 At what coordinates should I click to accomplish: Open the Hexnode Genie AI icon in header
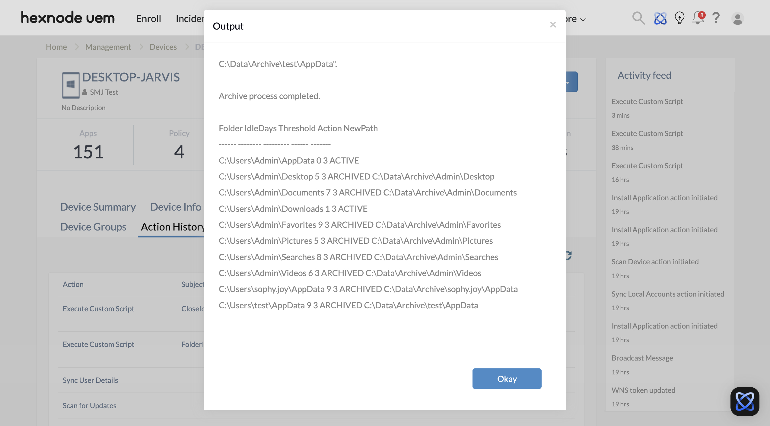660,18
